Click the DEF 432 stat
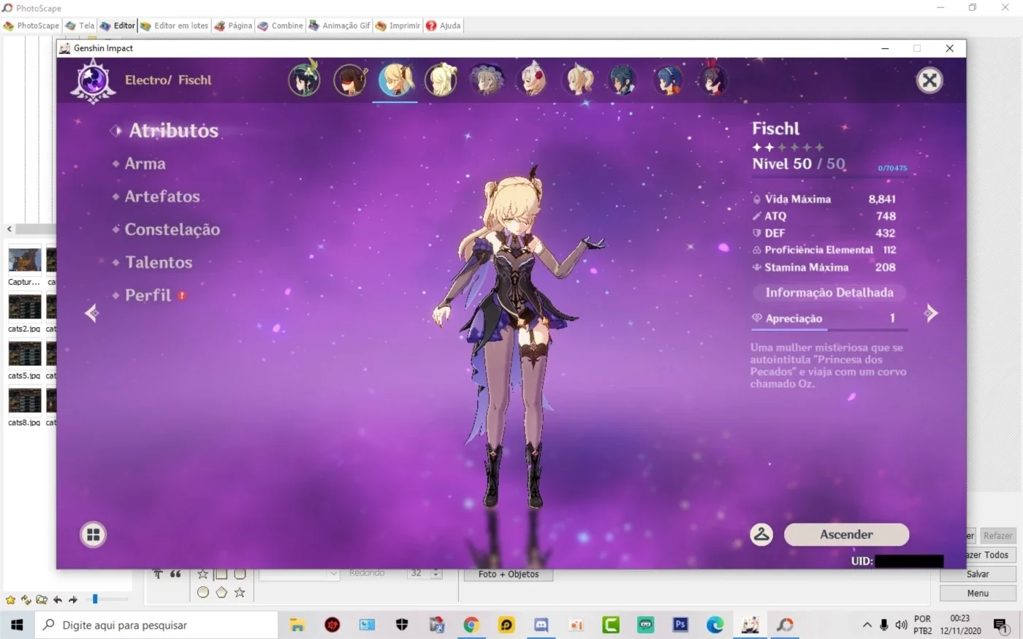Screen dimensions: 1023x639 (x=824, y=233)
